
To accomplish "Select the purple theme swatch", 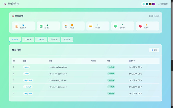I will (x=153, y=4).
